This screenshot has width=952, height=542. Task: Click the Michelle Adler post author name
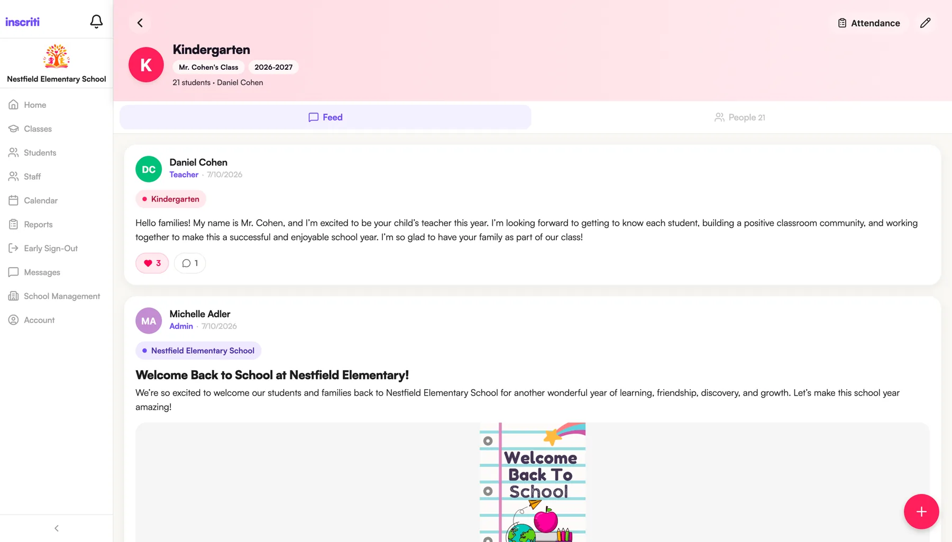point(200,314)
